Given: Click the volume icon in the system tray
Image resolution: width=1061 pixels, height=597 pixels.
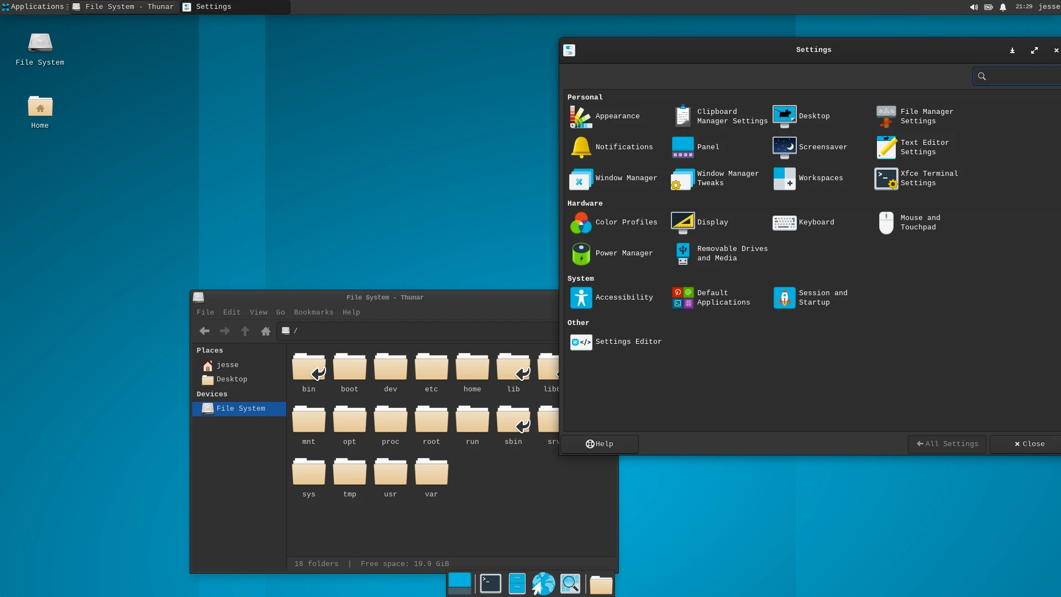Looking at the screenshot, I should (x=973, y=7).
